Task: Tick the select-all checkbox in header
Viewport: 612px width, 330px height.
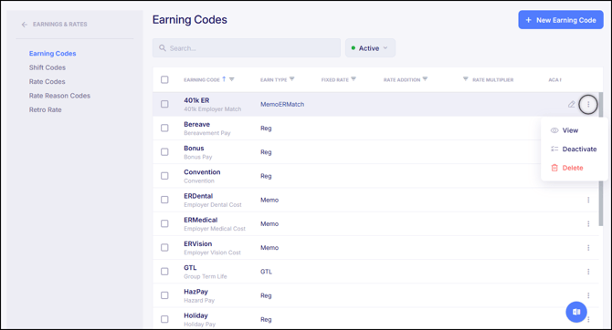Action: [x=164, y=79]
